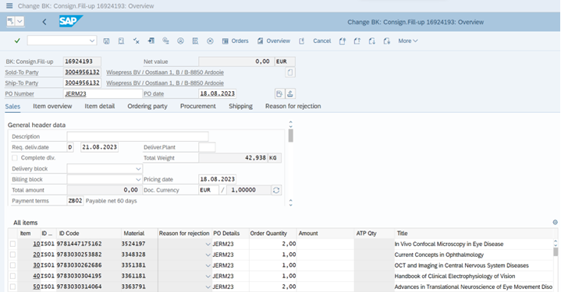The width and height of the screenshot is (561, 292).
Task: Click the Description input field
Action: coord(137,136)
